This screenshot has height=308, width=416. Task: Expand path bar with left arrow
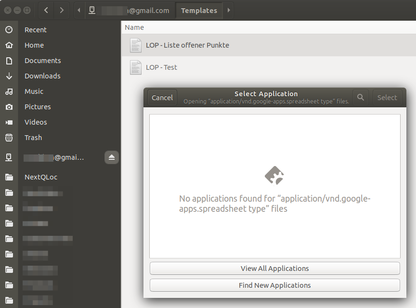click(x=79, y=10)
